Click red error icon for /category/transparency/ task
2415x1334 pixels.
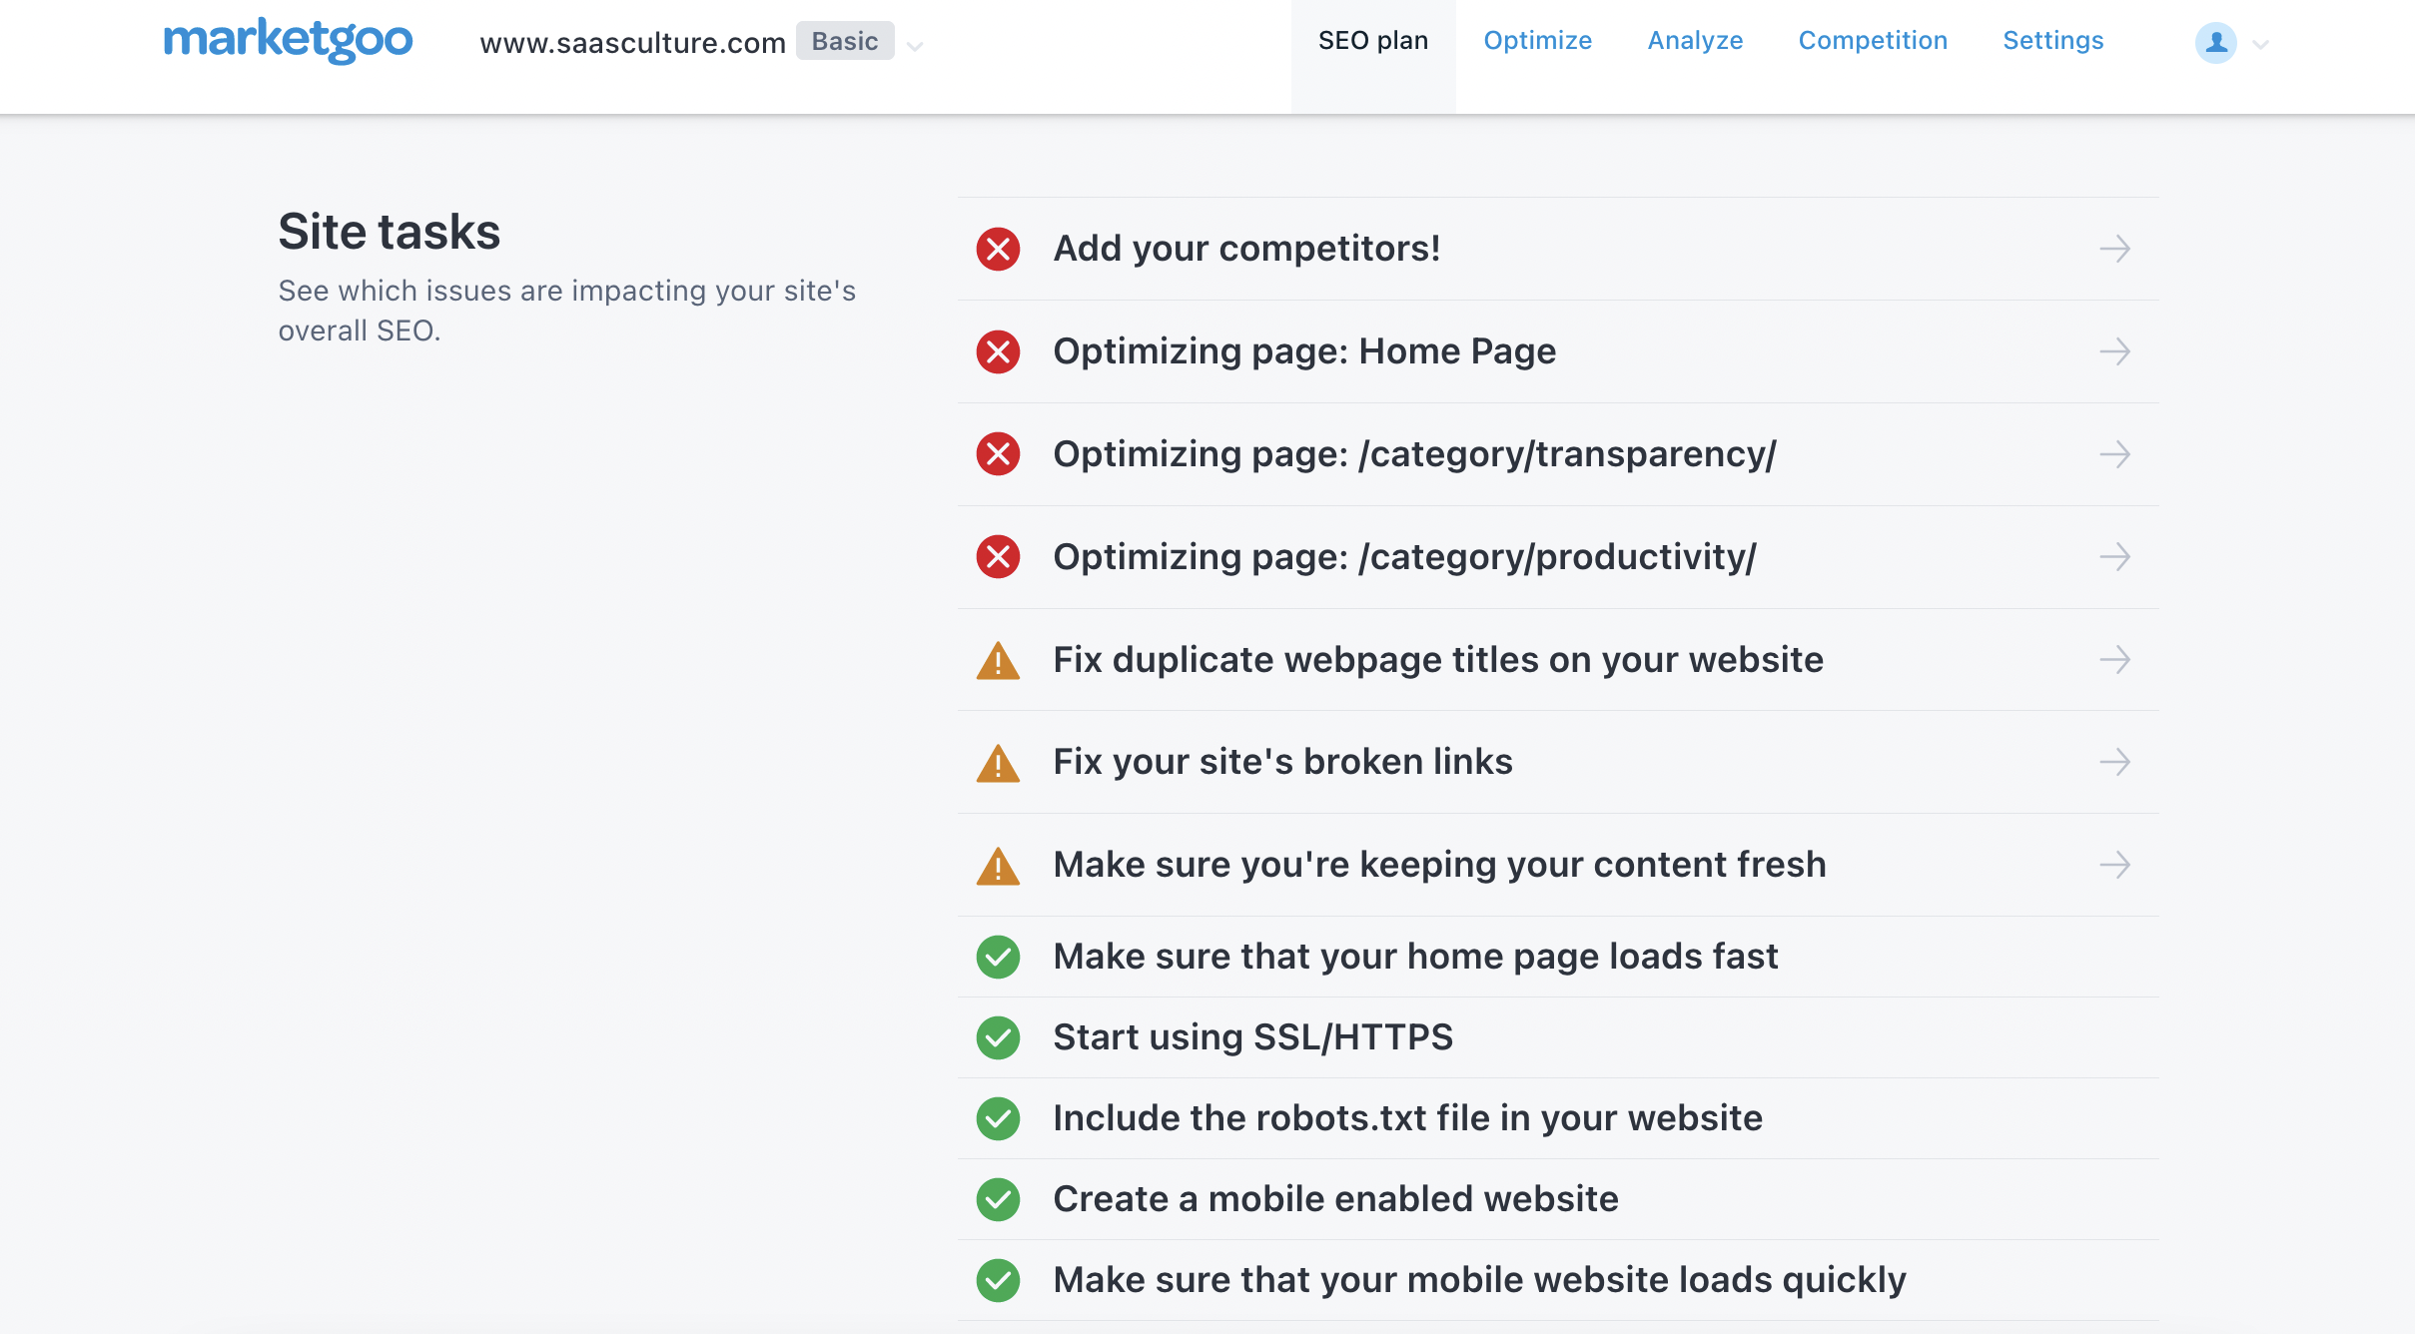click(998, 454)
